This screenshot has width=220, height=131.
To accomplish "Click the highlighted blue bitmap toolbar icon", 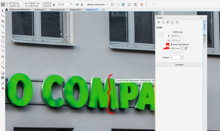I will tap(123, 5).
